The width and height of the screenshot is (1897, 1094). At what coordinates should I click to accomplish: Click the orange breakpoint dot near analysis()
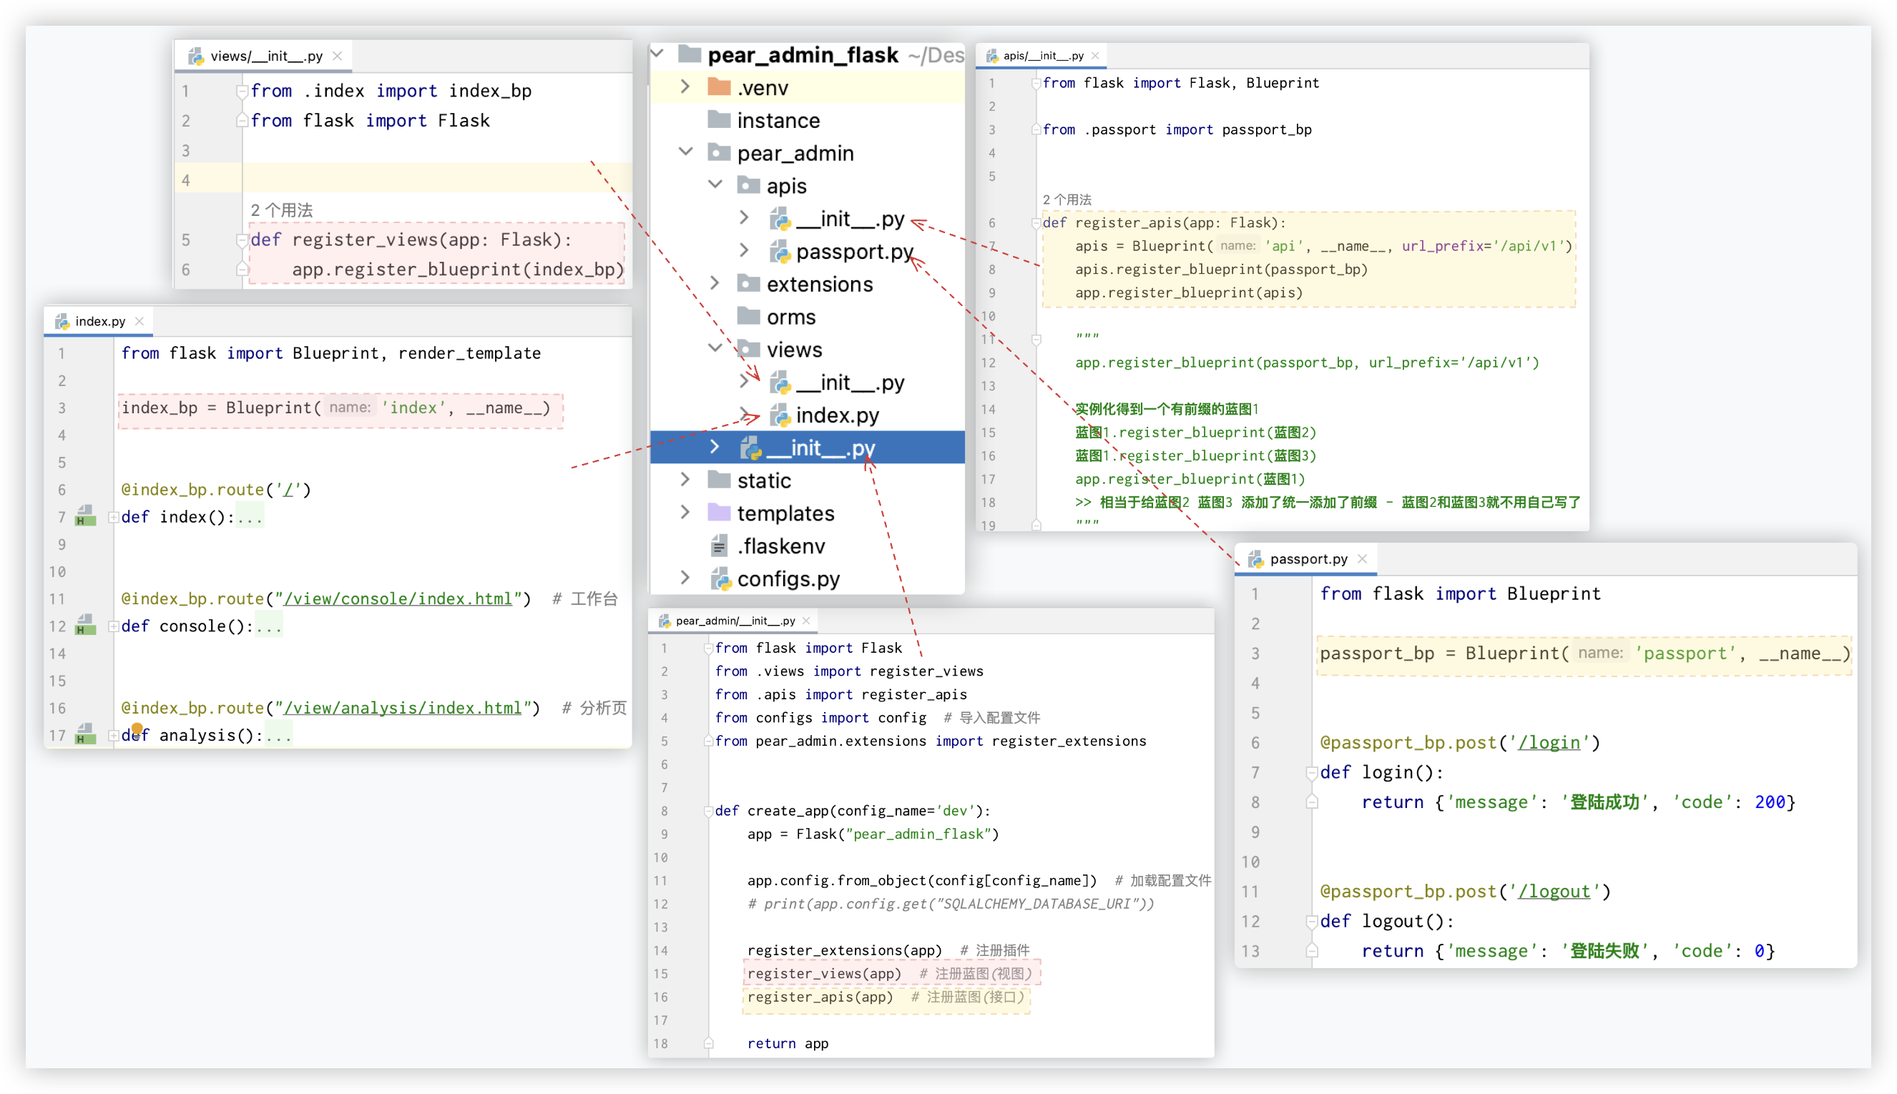137,728
